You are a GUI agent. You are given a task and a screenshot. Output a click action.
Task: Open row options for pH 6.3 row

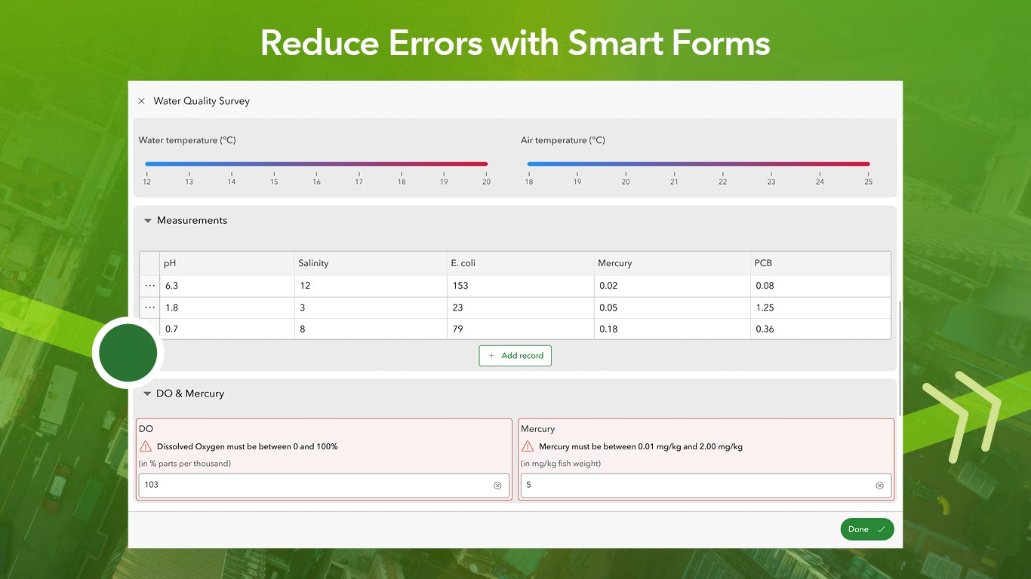click(x=150, y=286)
